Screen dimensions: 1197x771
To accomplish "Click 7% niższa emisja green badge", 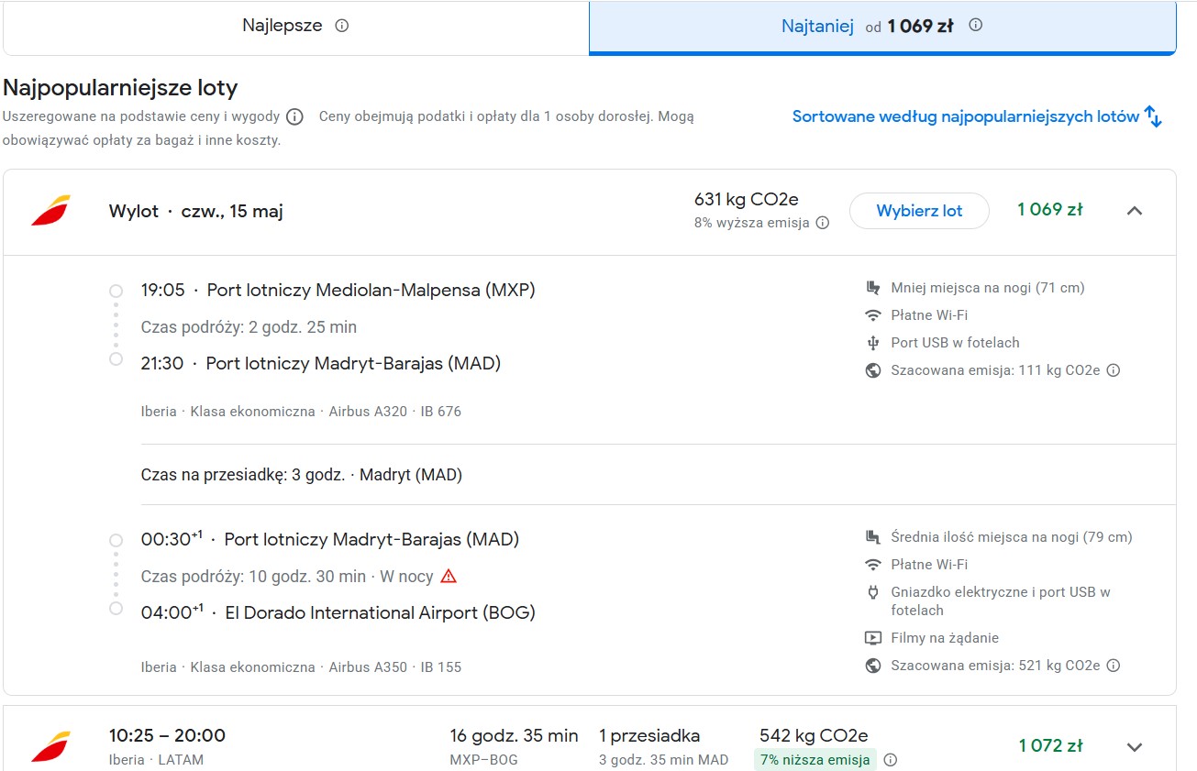I will 815,760.
